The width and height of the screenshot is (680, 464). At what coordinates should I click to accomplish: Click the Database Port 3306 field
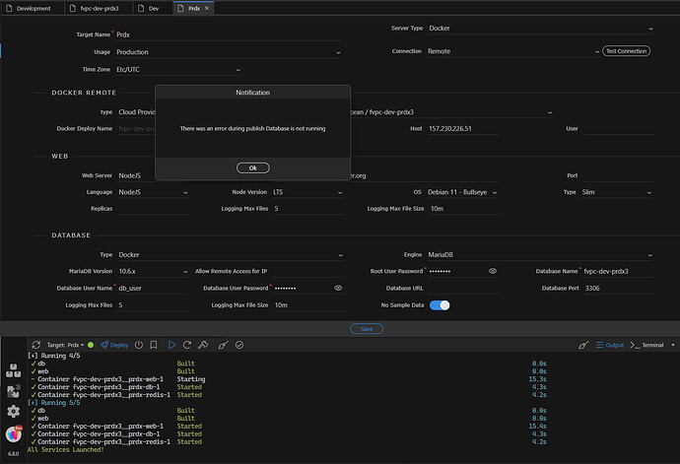619,288
